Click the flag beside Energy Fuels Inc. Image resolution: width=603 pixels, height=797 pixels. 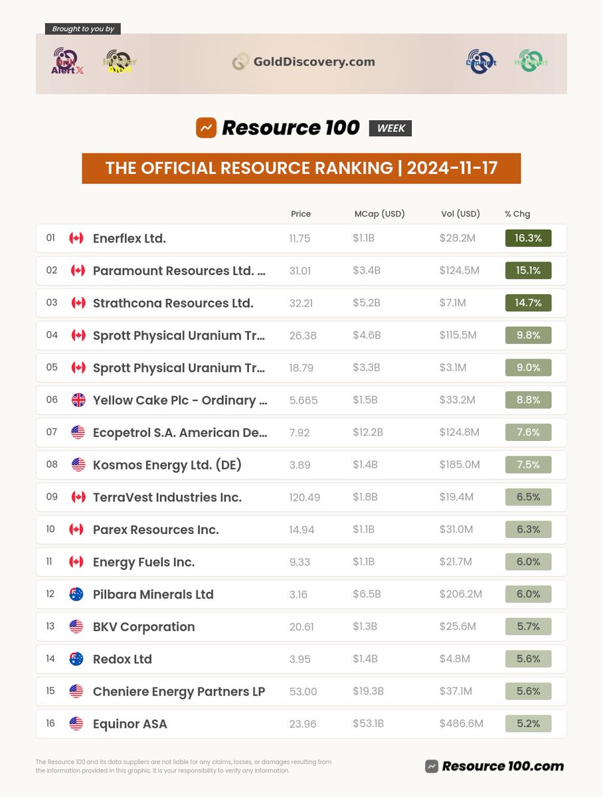(x=76, y=562)
